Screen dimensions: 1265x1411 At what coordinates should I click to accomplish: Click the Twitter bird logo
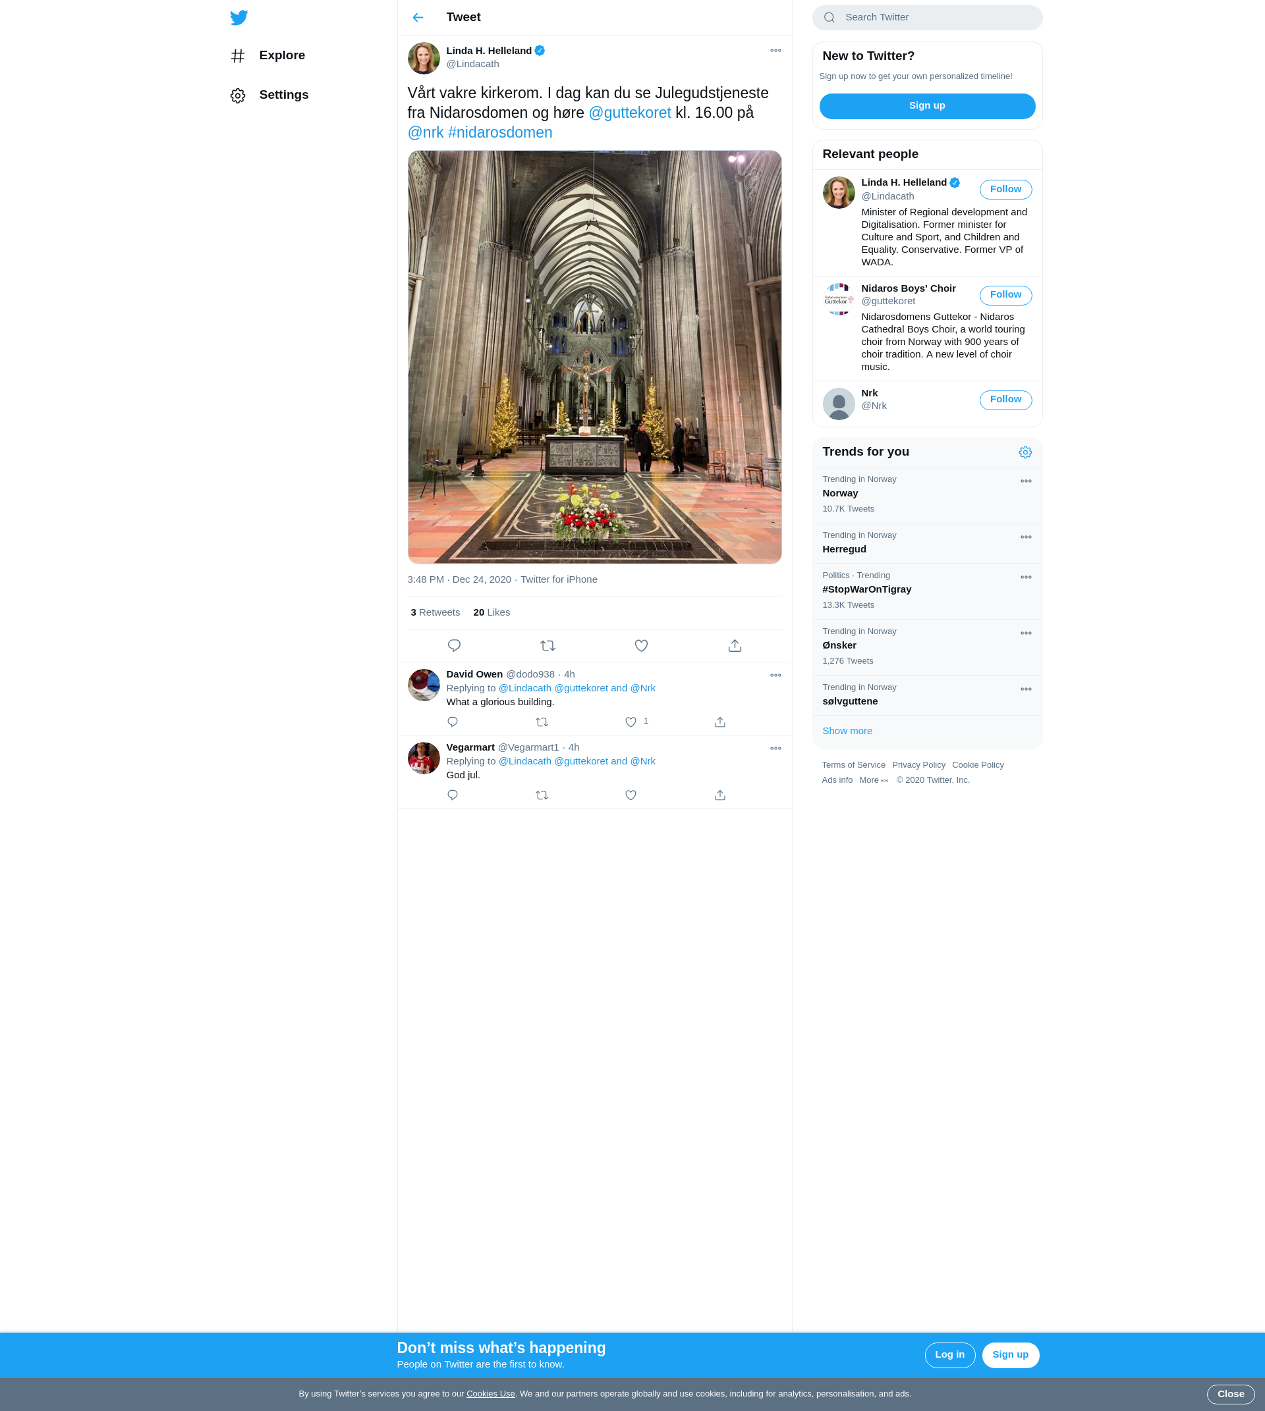coord(239,17)
